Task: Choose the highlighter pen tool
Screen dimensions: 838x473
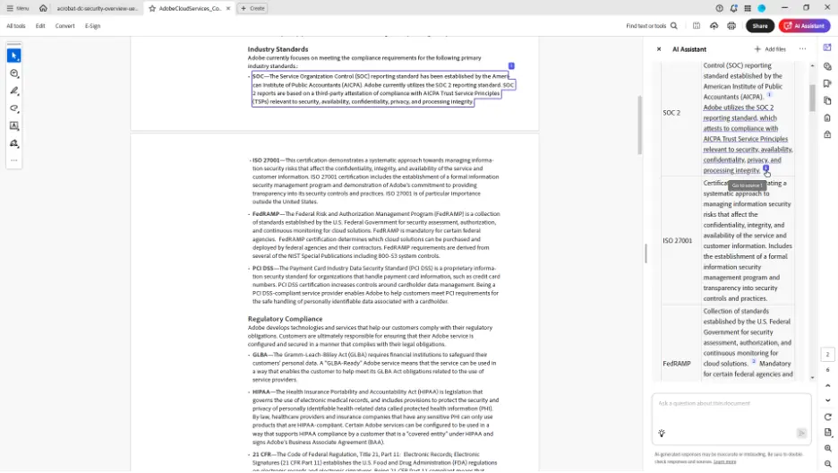Action: (x=14, y=90)
